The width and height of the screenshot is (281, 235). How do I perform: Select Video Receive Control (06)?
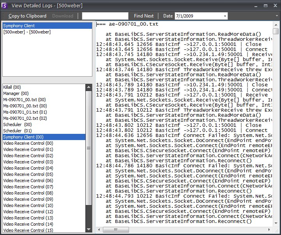point(44,181)
